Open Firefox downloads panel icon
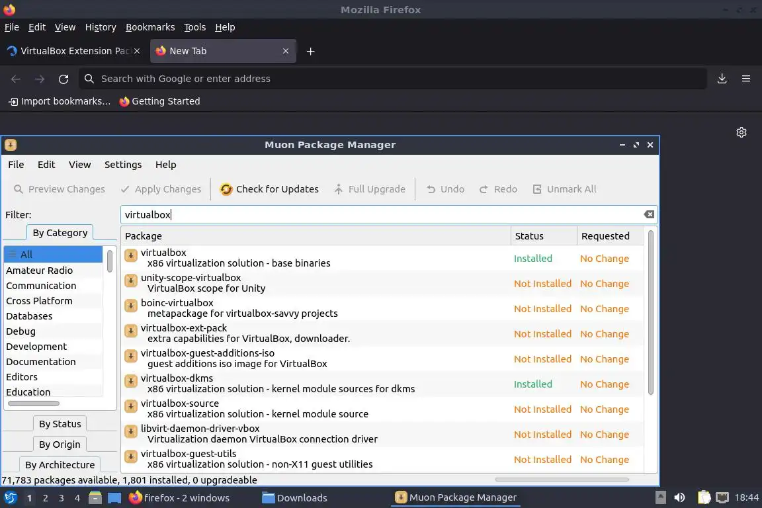This screenshot has width=762, height=508. click(x=722, y=79)
